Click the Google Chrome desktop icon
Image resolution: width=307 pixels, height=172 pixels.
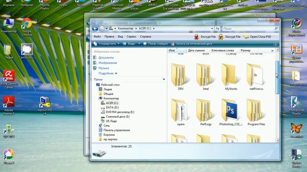coord(27,27)
